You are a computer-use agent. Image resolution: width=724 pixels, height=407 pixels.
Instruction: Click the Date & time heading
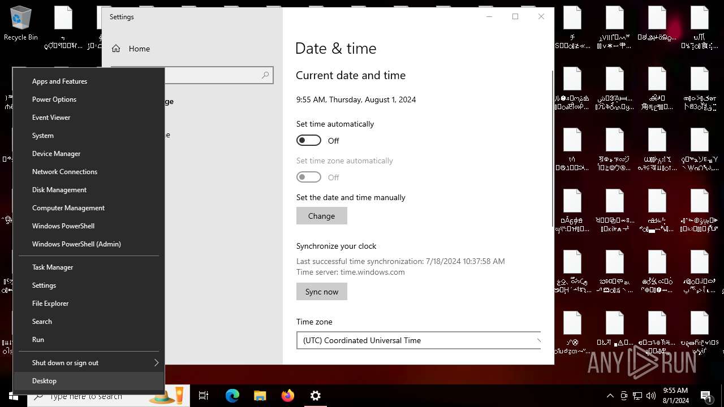(x=336, y=49)
